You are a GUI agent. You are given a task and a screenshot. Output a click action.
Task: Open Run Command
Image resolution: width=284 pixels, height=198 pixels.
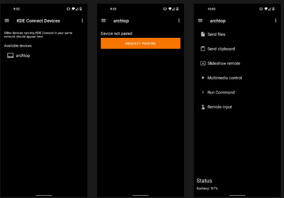[x=221, y=92]
